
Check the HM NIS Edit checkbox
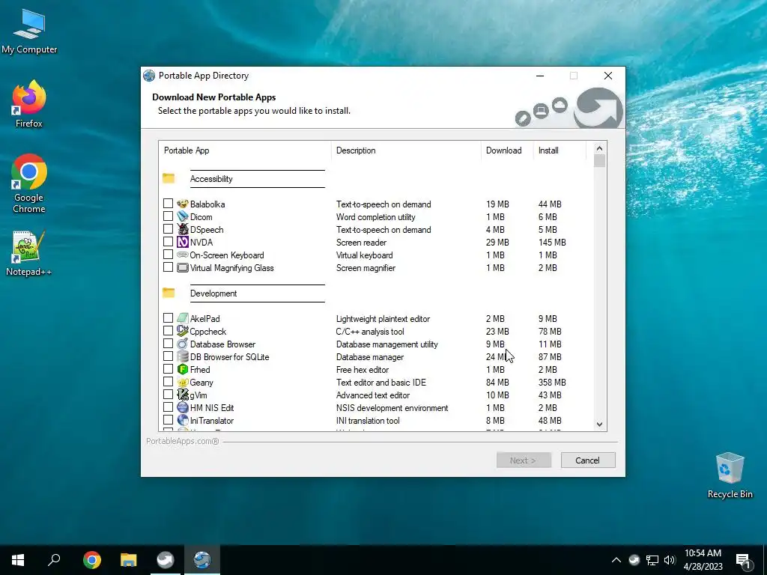[x=168, y=407]
